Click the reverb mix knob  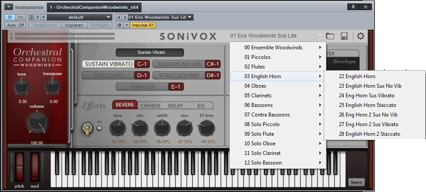point(140,128)
